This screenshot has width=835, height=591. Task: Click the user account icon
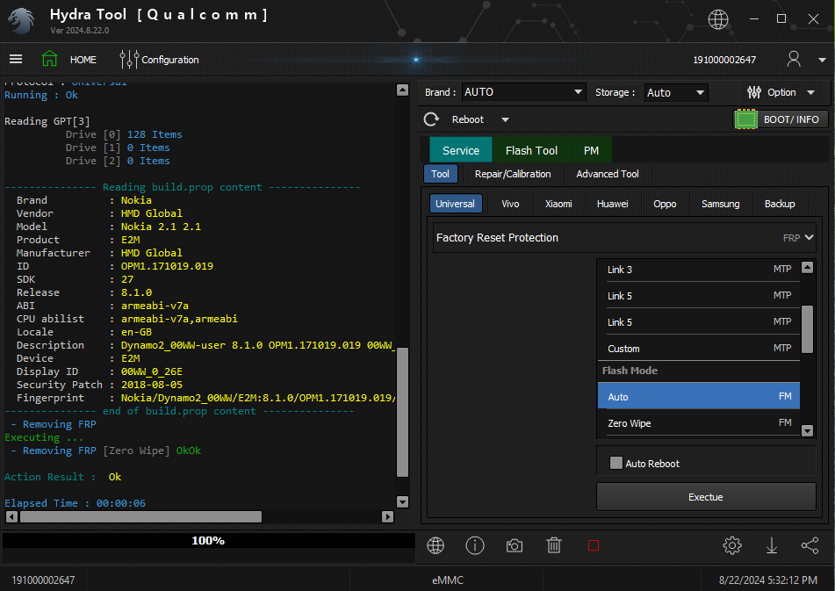794,60
